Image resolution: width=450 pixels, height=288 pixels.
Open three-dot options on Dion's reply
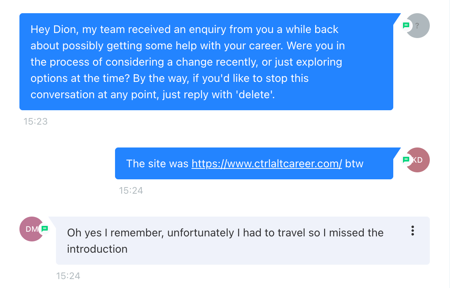coord(412,231)
